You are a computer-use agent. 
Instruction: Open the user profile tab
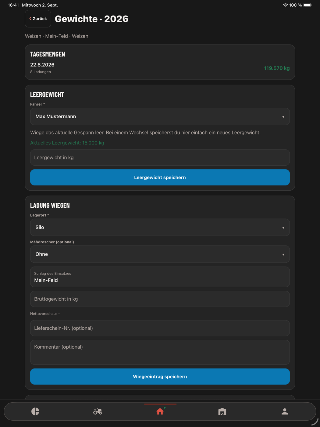(x=285, y=411)
